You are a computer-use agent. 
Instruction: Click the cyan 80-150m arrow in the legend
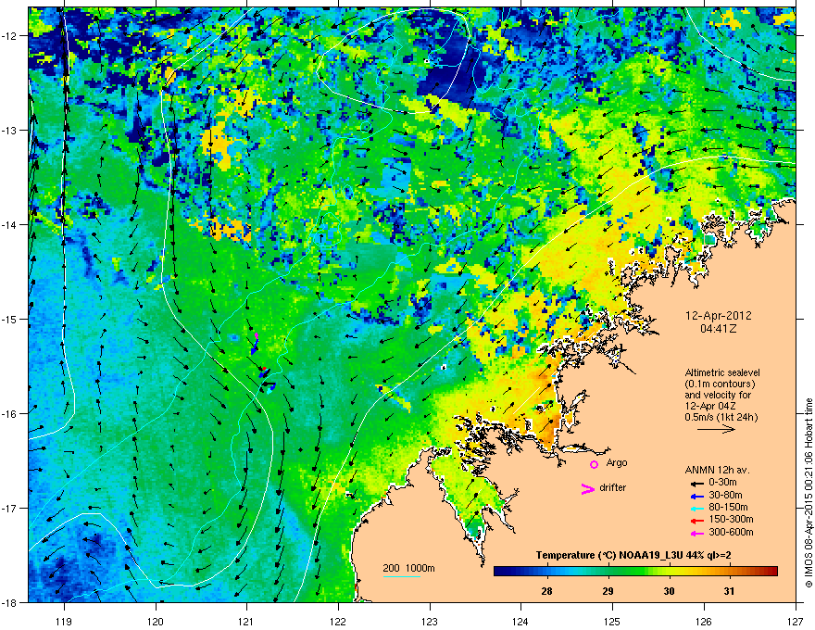[x=696, y=508]
